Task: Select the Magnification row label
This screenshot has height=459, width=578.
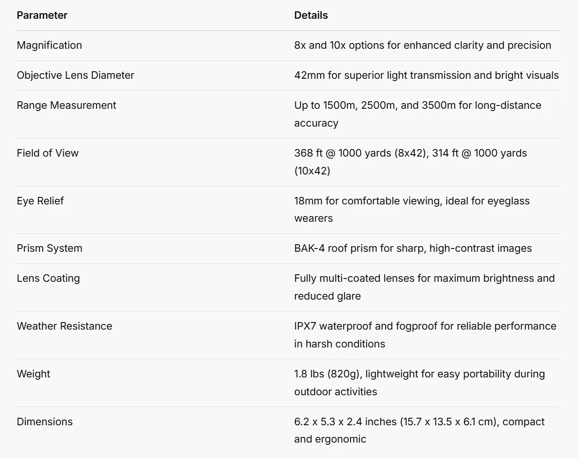Action: 49,45
